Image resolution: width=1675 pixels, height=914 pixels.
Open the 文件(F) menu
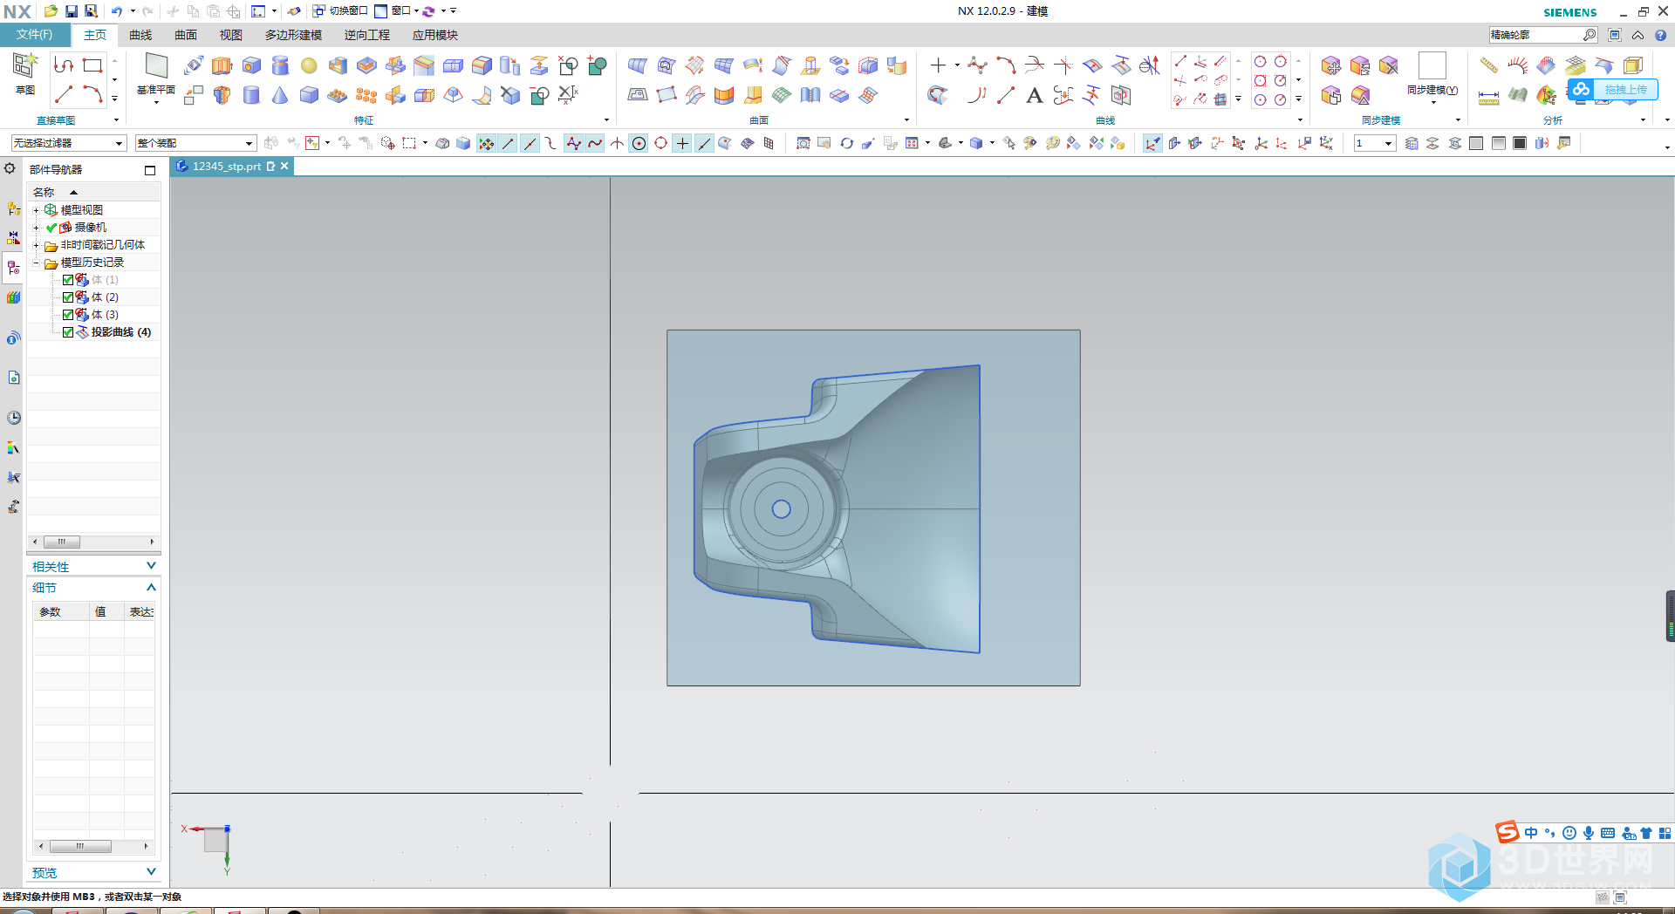pos(35,35)
